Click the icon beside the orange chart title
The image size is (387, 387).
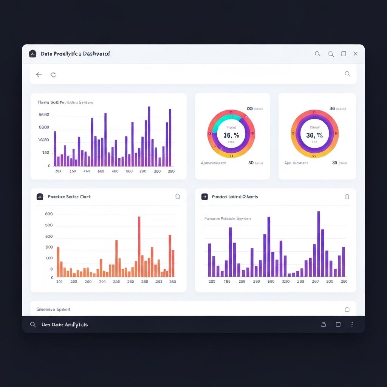(40, 197)
